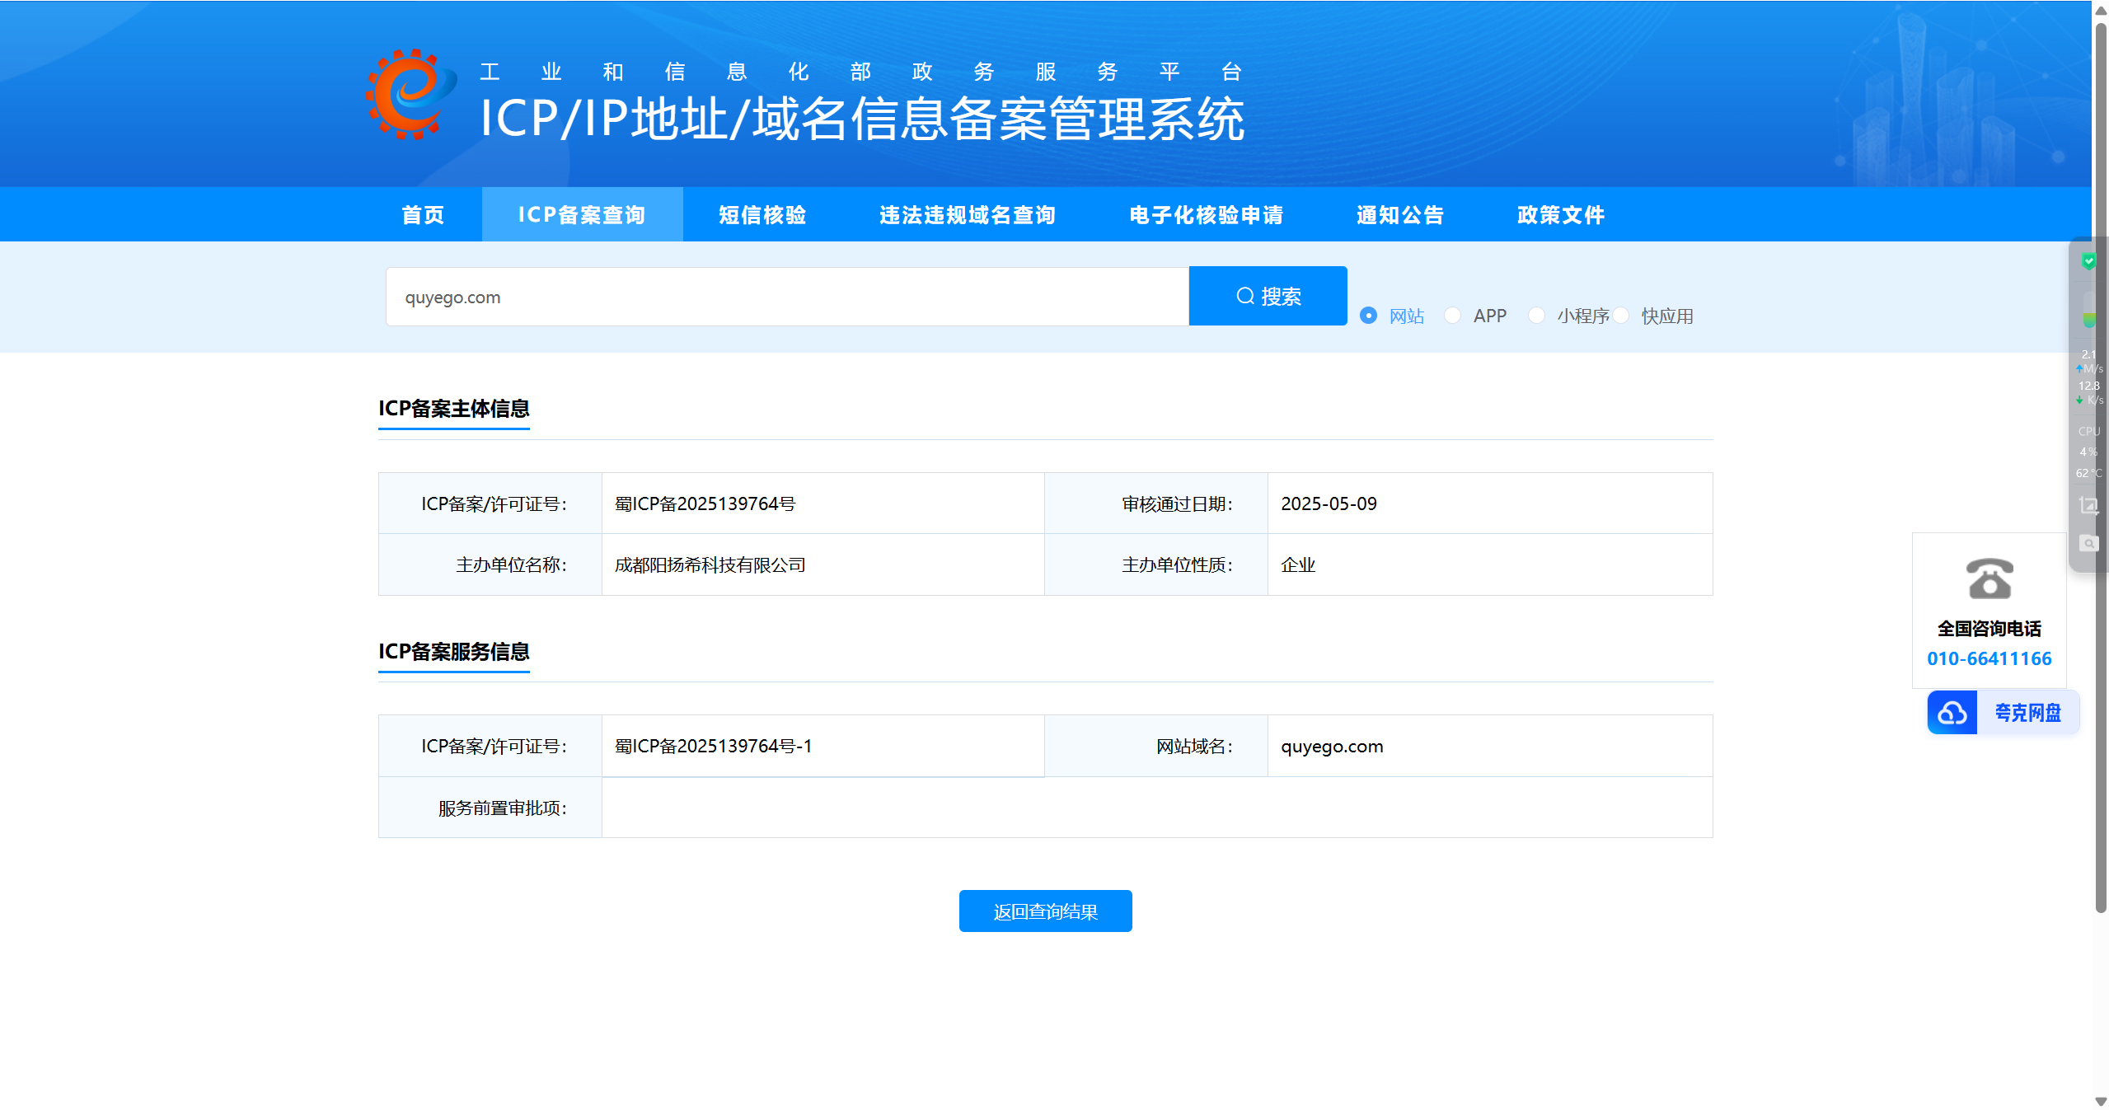Switch to 短信核验 tab
2109x1110 pixels.
762,215
